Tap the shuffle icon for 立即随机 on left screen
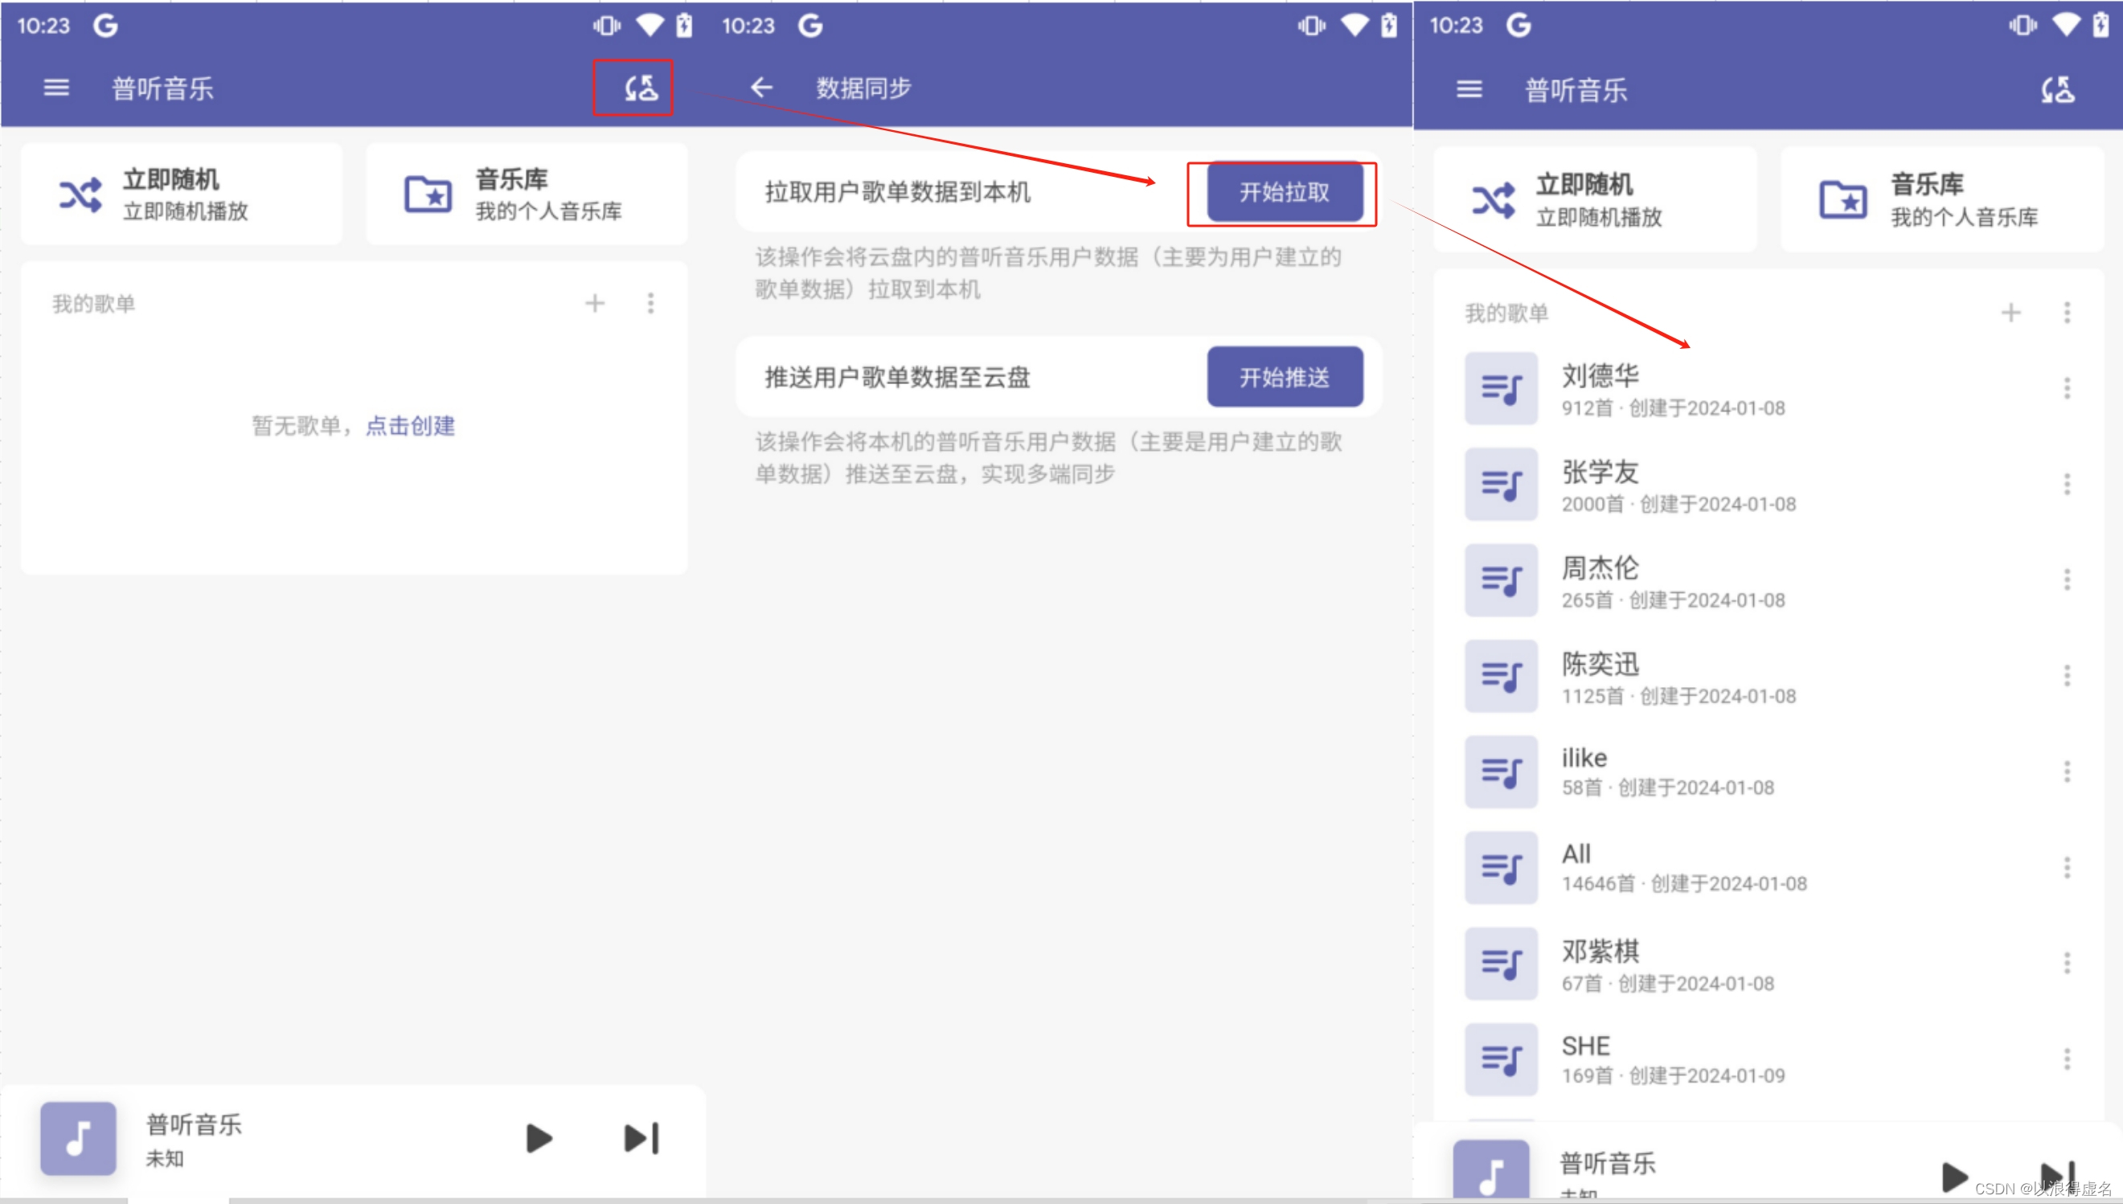 pos(80,195)
